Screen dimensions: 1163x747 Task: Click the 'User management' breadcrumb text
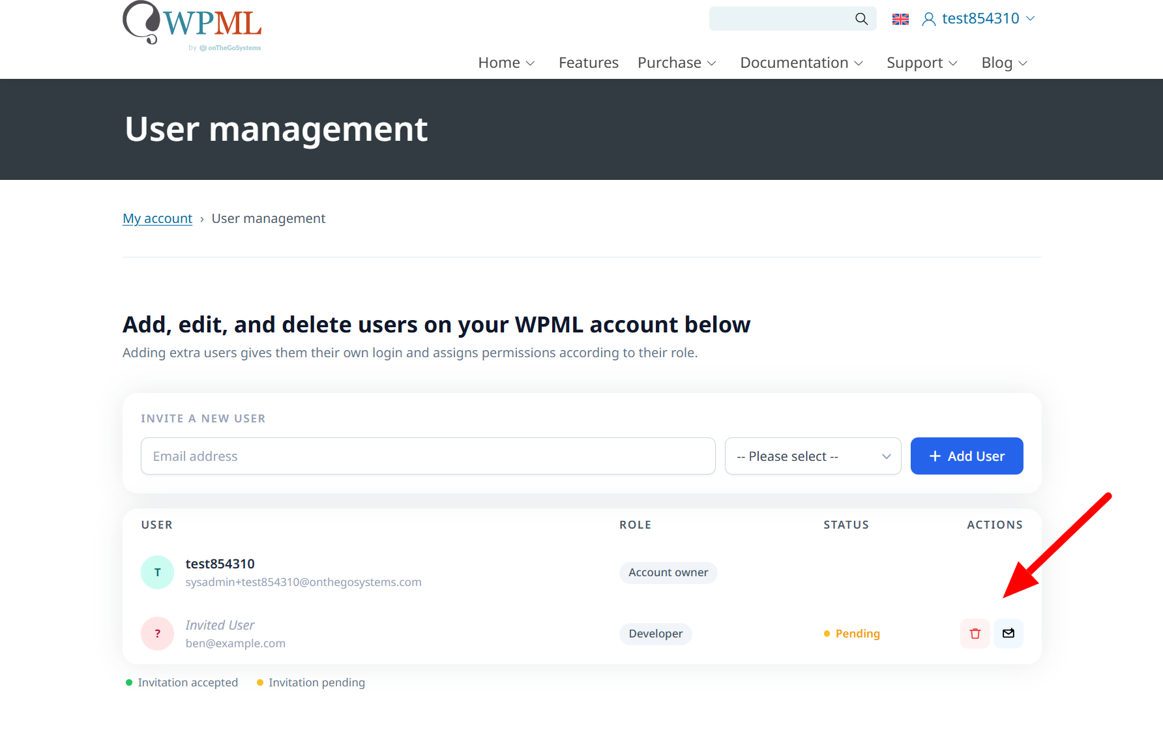pyautogui.click(x=269, y=218)
